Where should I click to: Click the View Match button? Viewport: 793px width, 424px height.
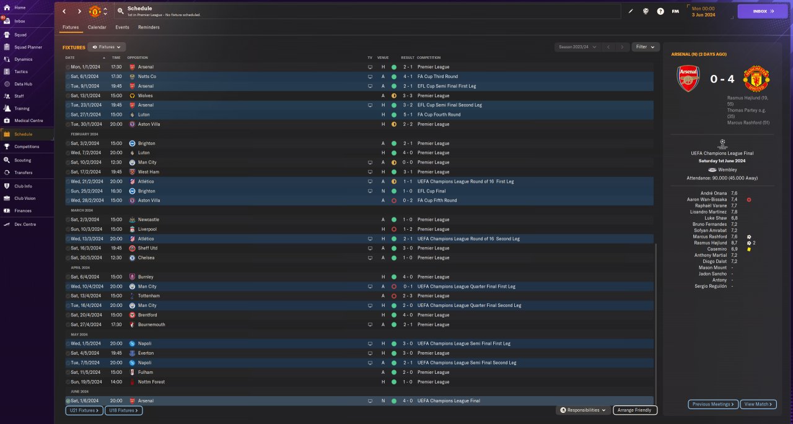tap(758, 404)
